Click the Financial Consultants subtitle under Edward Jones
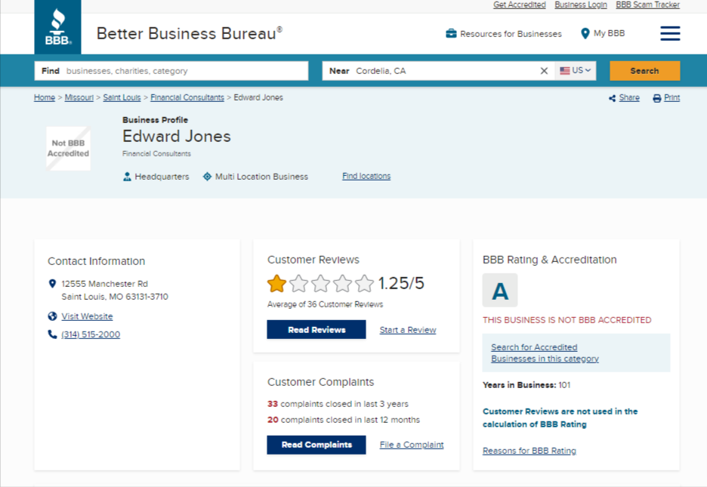 pyautogui.click(x=156, y=153)
